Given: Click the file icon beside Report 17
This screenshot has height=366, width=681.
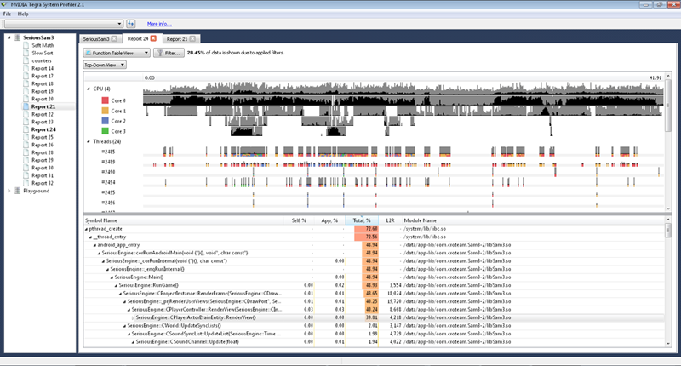Looking at the screenshot, I should (26, 76).
